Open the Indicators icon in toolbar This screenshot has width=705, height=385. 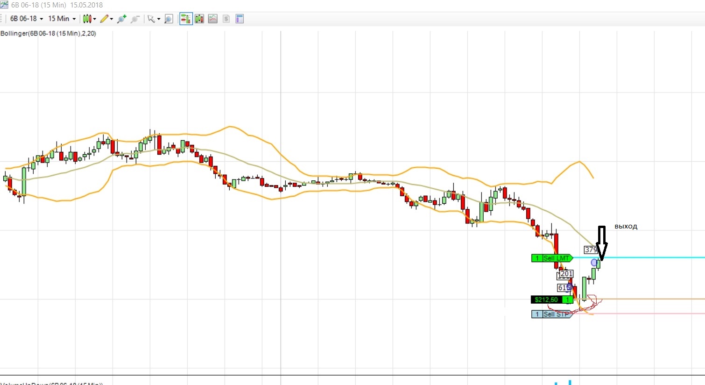click(213, 19)
